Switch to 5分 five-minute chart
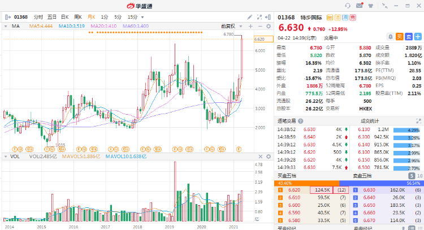 118,17
